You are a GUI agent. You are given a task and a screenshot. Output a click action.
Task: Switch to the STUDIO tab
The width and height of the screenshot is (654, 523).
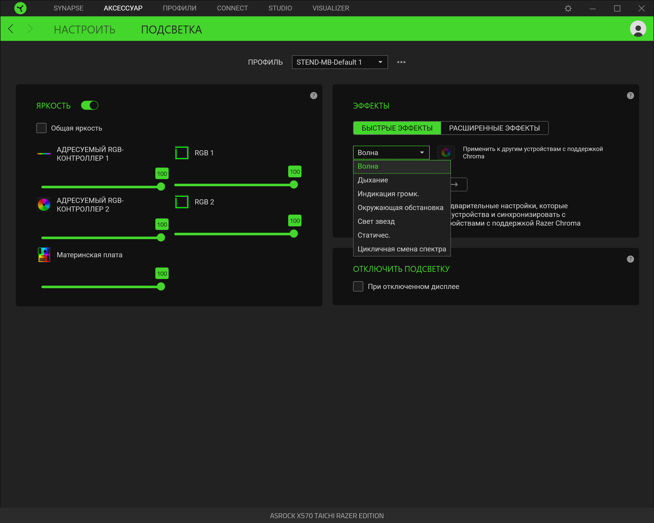point(280,8)
